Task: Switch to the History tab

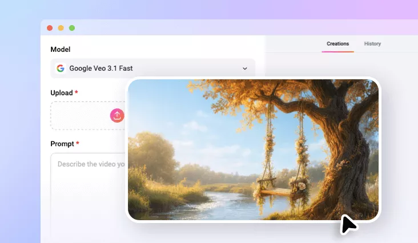Action: 372,44
